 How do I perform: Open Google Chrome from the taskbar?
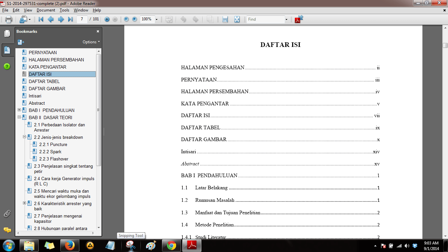(171, 245)
